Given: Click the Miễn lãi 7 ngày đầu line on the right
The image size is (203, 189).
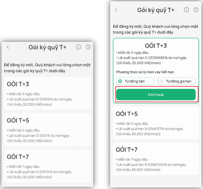Looking at the screenshot, I should point(132,160).
